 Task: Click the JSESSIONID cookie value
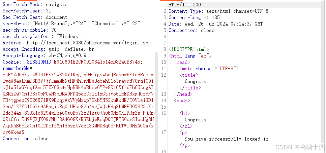tap(97, 62)
